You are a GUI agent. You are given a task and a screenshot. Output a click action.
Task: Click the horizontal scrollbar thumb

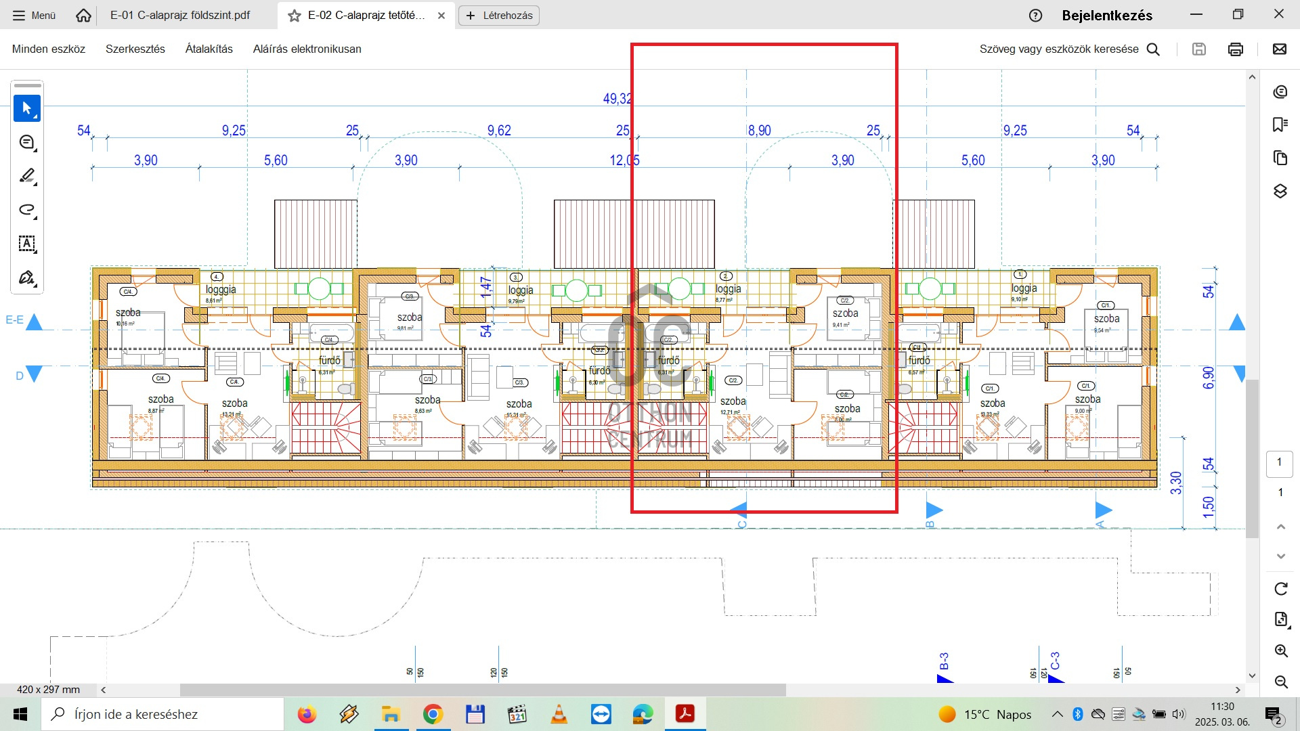(x=482, y=690)
